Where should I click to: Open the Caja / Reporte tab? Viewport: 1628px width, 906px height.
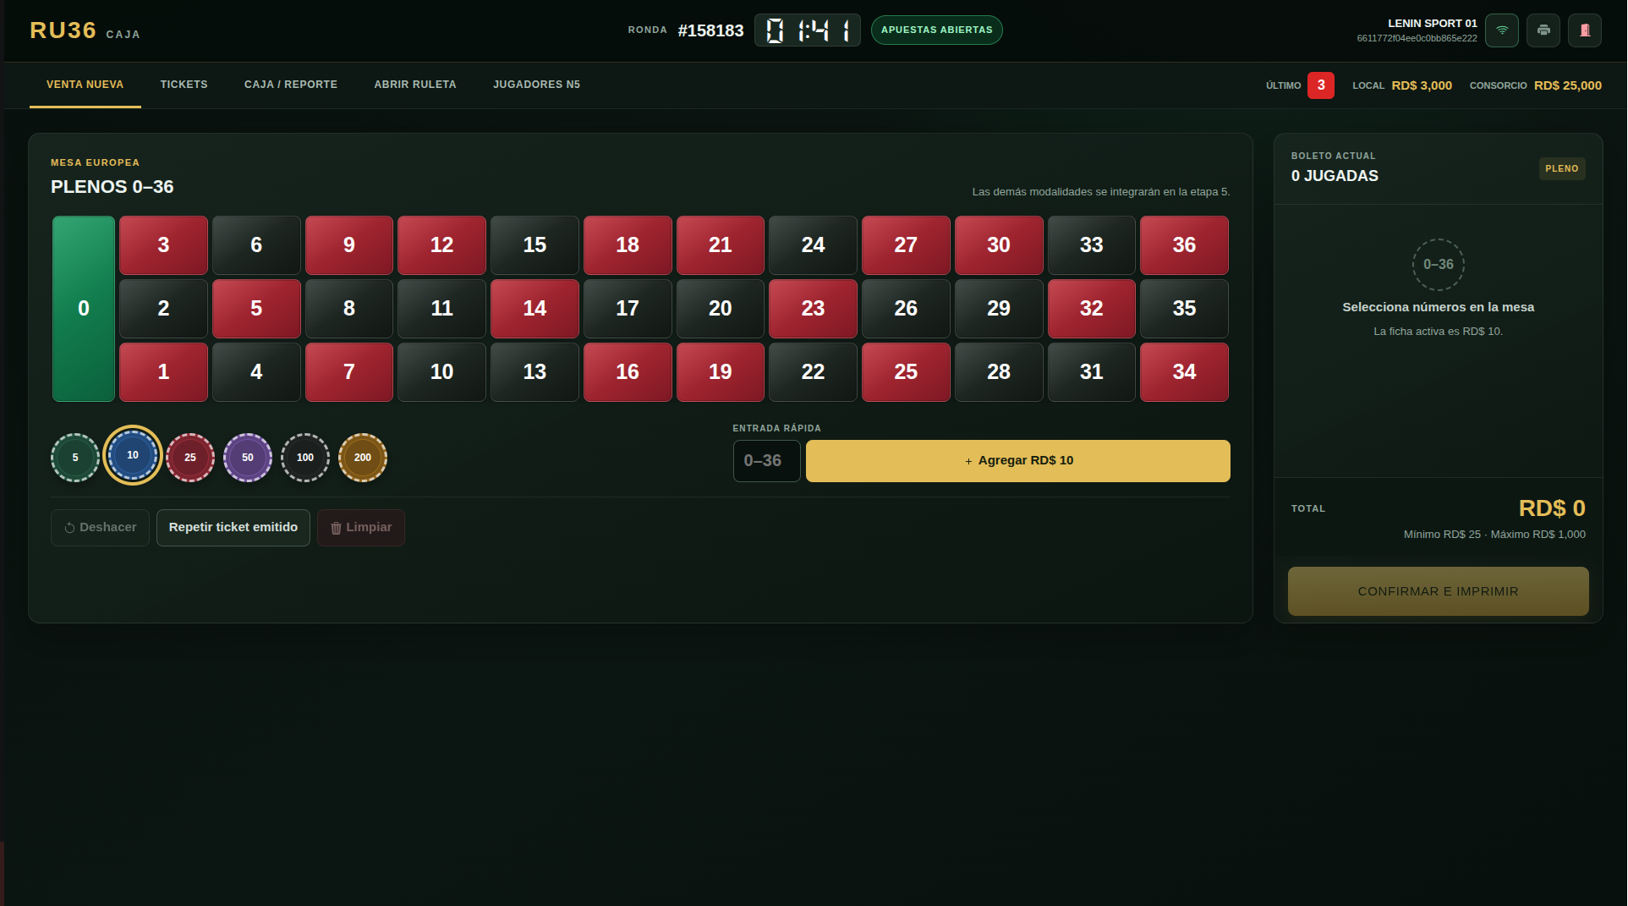pyautogui.click(x=291, y=85)
